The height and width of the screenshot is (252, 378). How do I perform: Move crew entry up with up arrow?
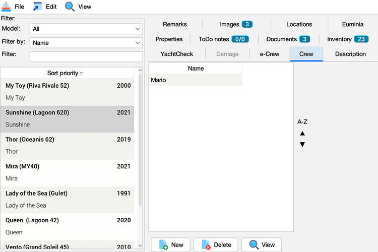point(302,134)
